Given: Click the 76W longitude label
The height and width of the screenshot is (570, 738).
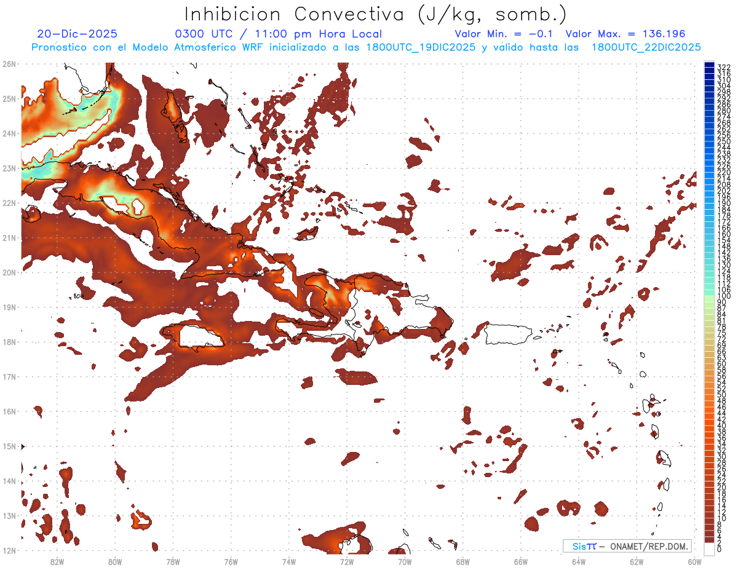Looking at the screenshot, I should 231,561.
